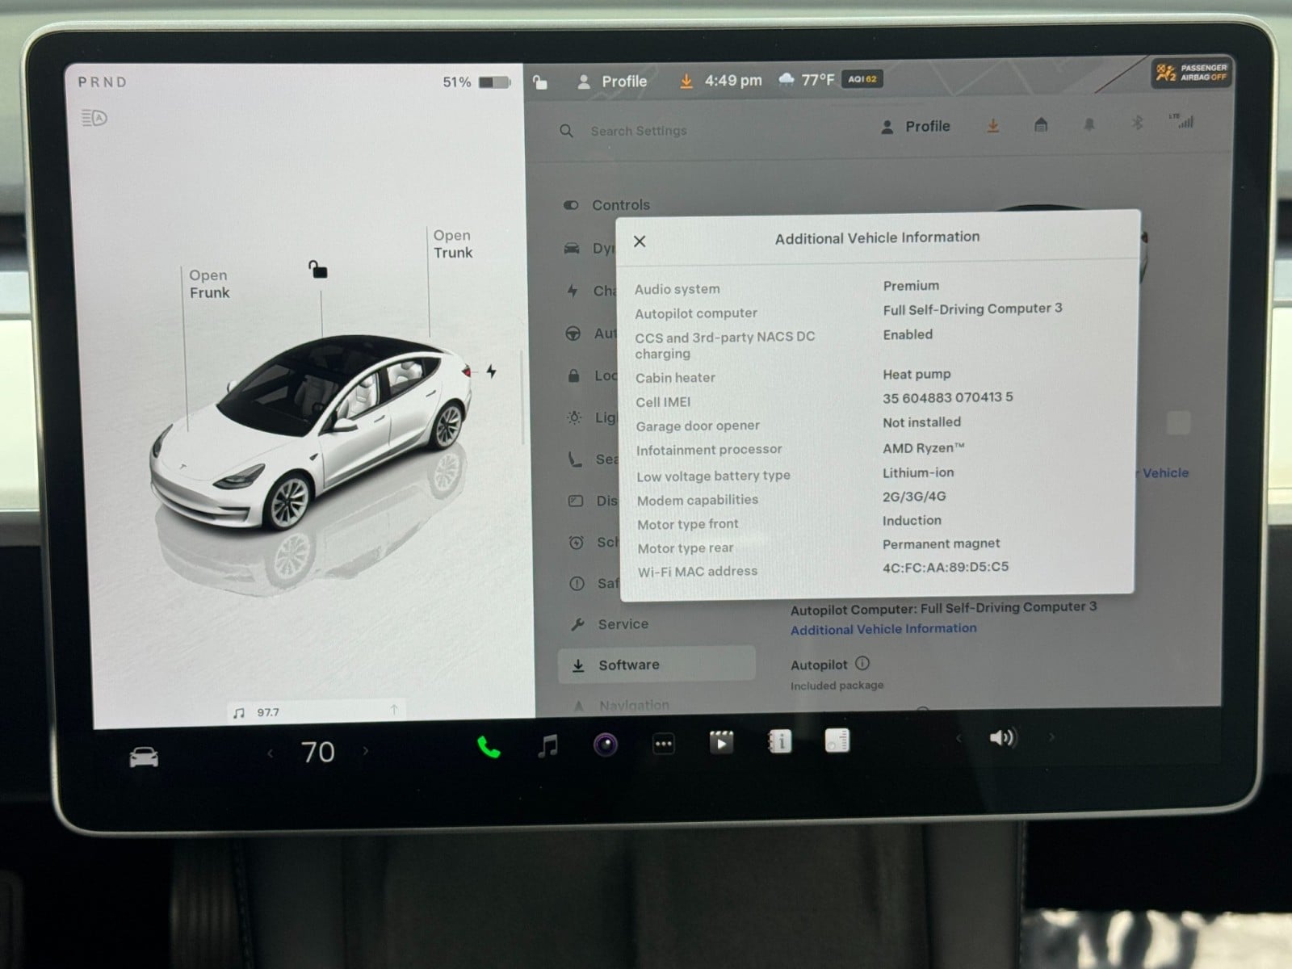The width and height of the screenshot is (1292, 969).
Task: Tap the car controls icon
Action: [144, 757]
